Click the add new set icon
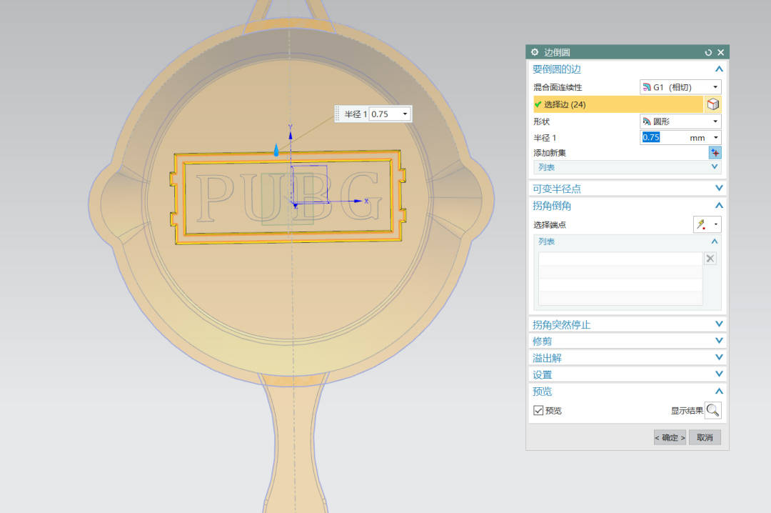Screen dimensions: 771x513 pyautogui.click(x=715, y=152)
